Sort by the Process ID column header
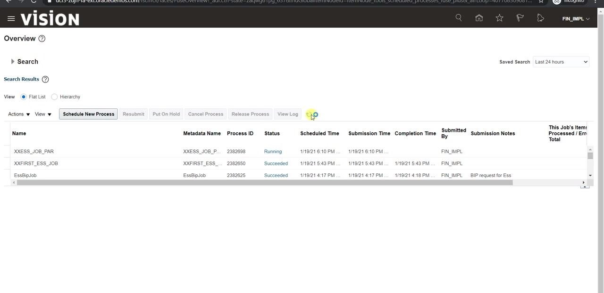This screenshot has height=293, width=604. [240, 133]
